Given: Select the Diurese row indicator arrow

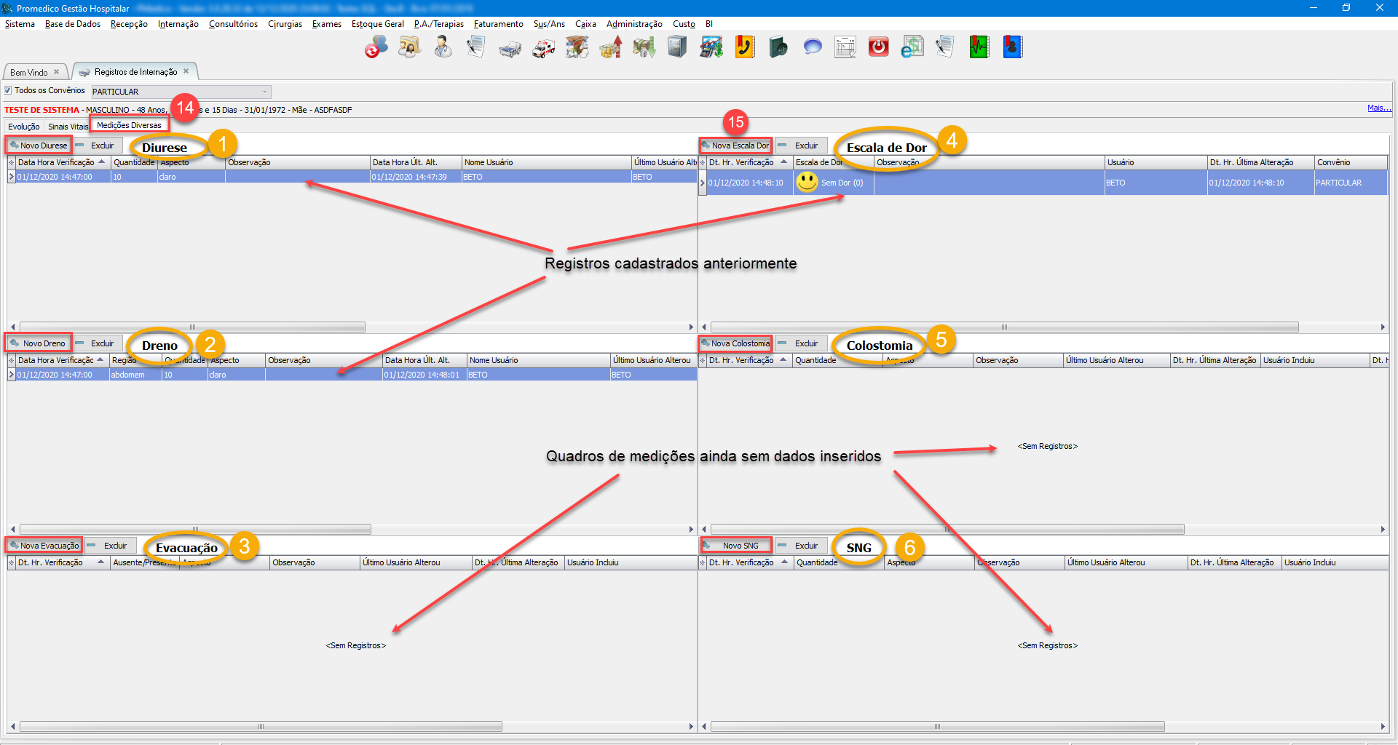Looking at the screenshot, I should point(12,177).
